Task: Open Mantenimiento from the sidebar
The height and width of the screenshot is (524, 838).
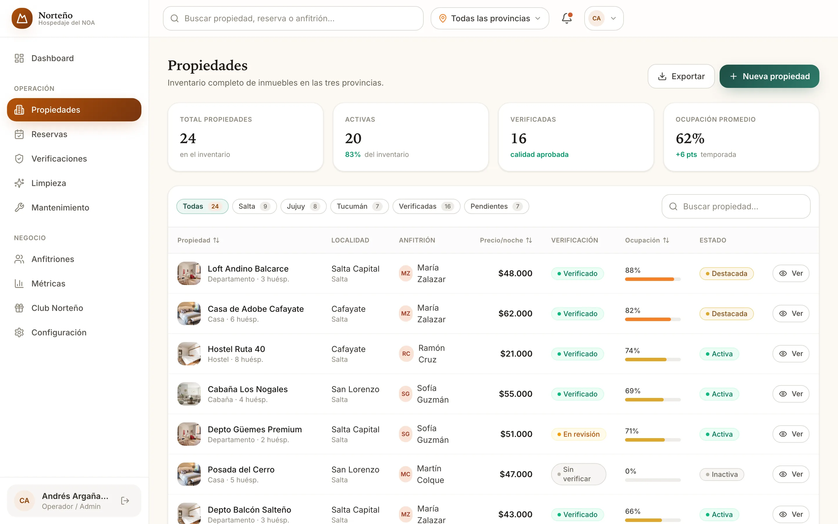Action: [74, 208]
